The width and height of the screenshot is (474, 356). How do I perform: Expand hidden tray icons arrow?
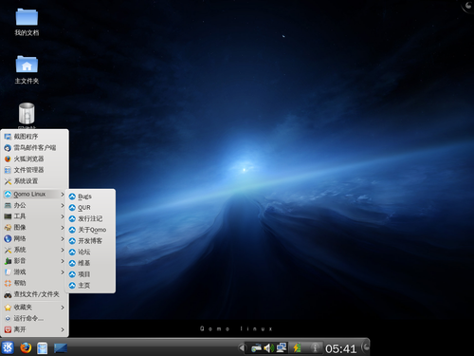pos(242,348)
